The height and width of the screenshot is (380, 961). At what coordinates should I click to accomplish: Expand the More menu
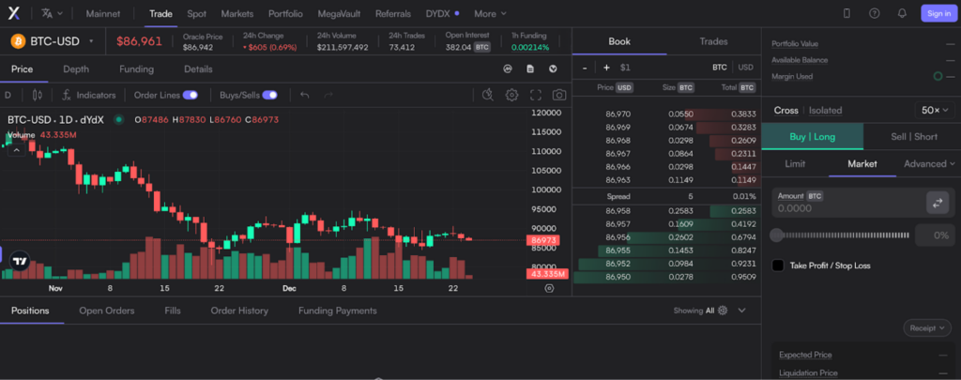coord(490,13)
